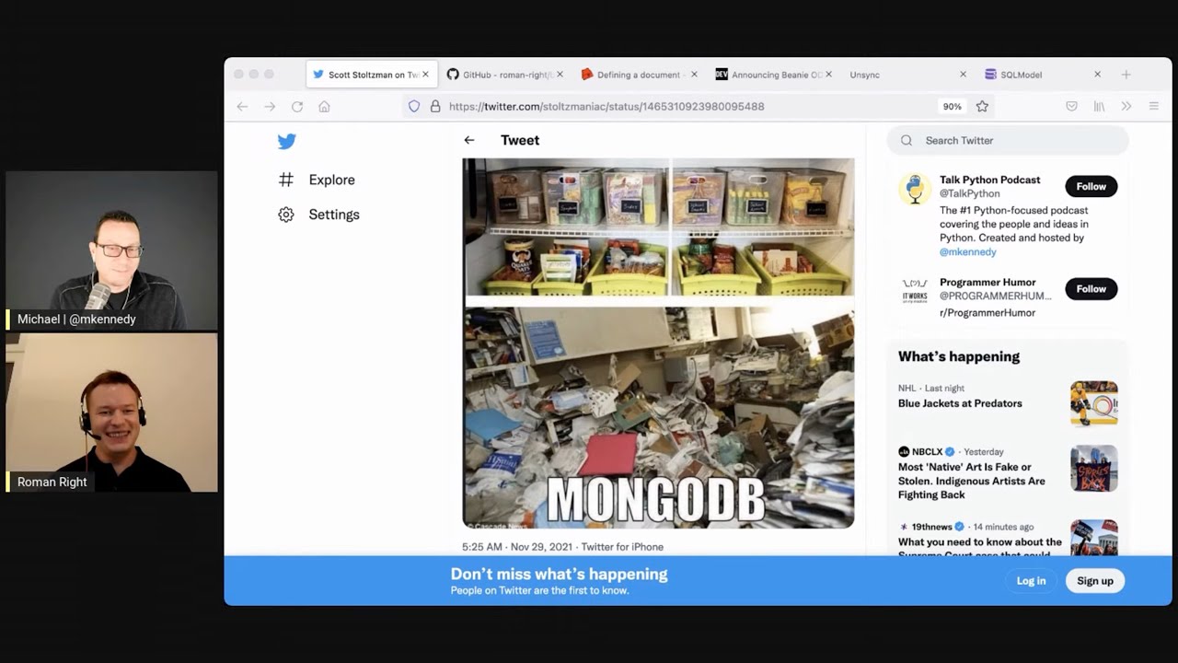Viewport: 1178px width, 663px height.
Task: Switch to the SQLModel tab
Action: click(x=1020, y=75)
